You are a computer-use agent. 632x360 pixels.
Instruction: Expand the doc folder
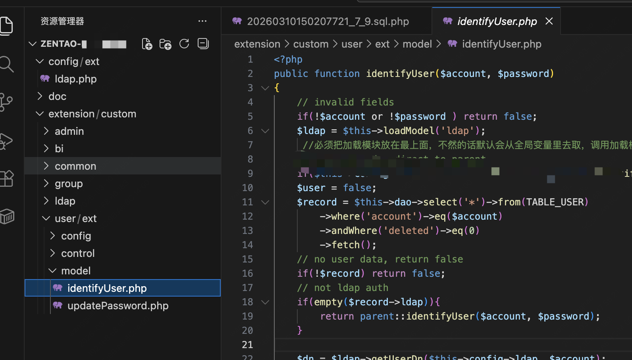(57, 96)
